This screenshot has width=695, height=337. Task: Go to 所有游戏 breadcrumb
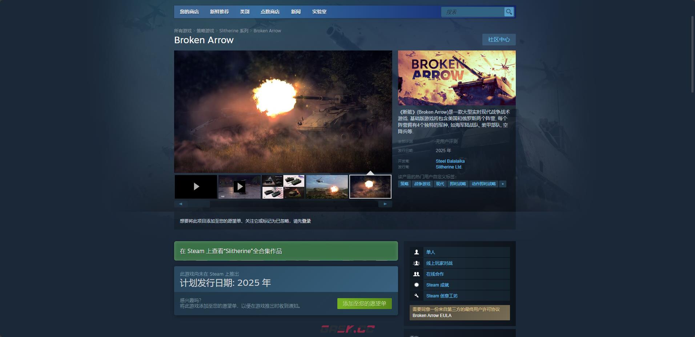183,31
